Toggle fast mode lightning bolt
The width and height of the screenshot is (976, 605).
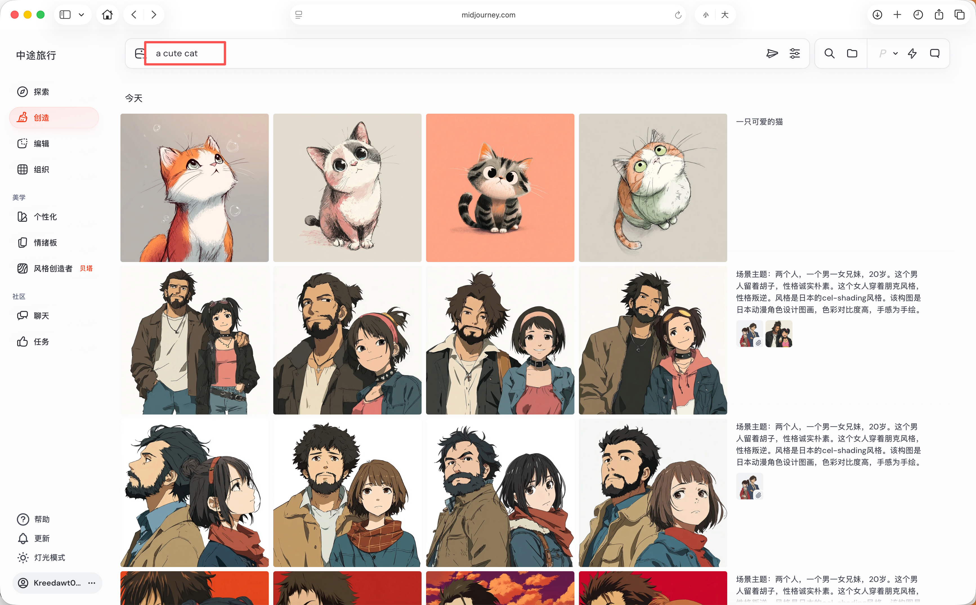tap(912, 54)
